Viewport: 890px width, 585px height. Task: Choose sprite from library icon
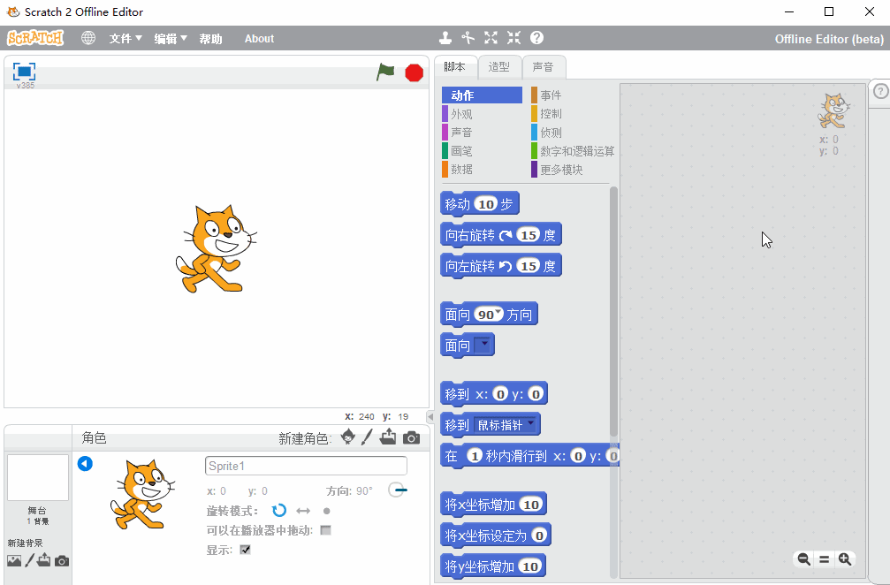point(348,437)
